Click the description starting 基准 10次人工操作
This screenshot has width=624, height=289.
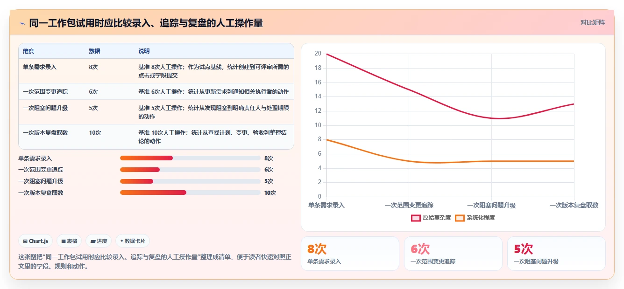[x=213, y=137]
